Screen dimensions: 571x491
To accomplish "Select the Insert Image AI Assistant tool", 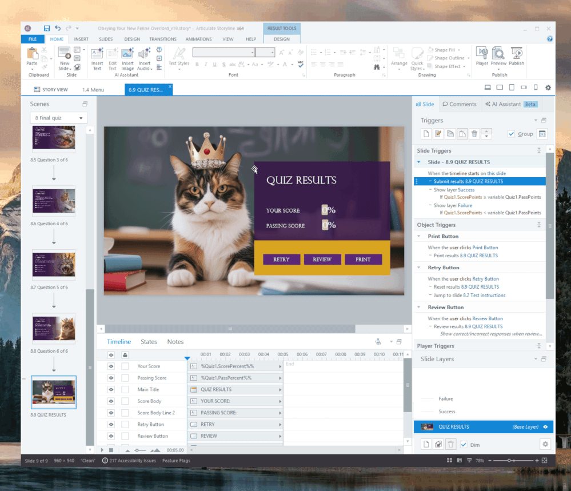I will [x=127, y=55].
